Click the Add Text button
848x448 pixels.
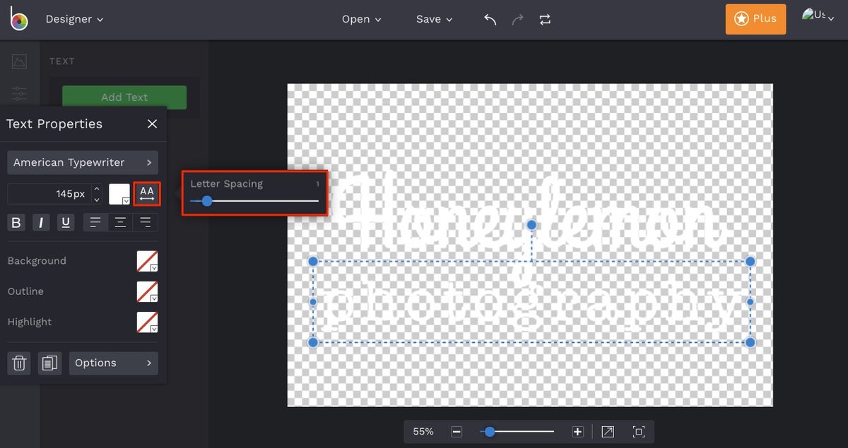(124, 97)
